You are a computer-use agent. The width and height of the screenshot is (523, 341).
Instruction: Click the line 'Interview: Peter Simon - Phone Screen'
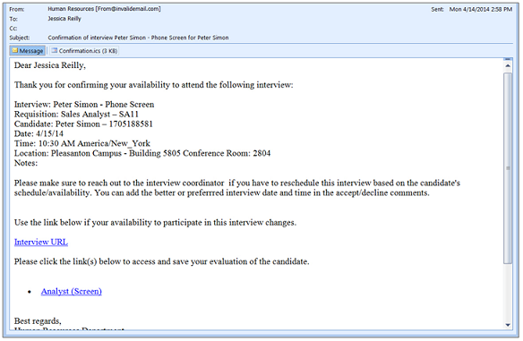[84, 105]
